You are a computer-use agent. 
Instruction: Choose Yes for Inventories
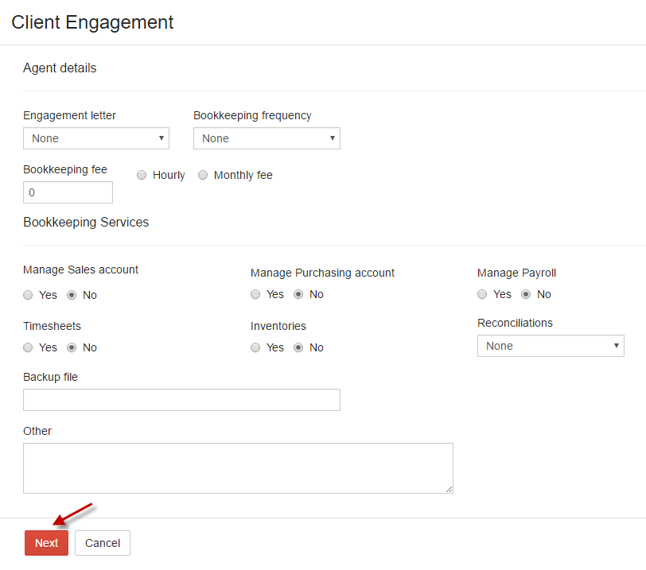[x=255, y=347]
